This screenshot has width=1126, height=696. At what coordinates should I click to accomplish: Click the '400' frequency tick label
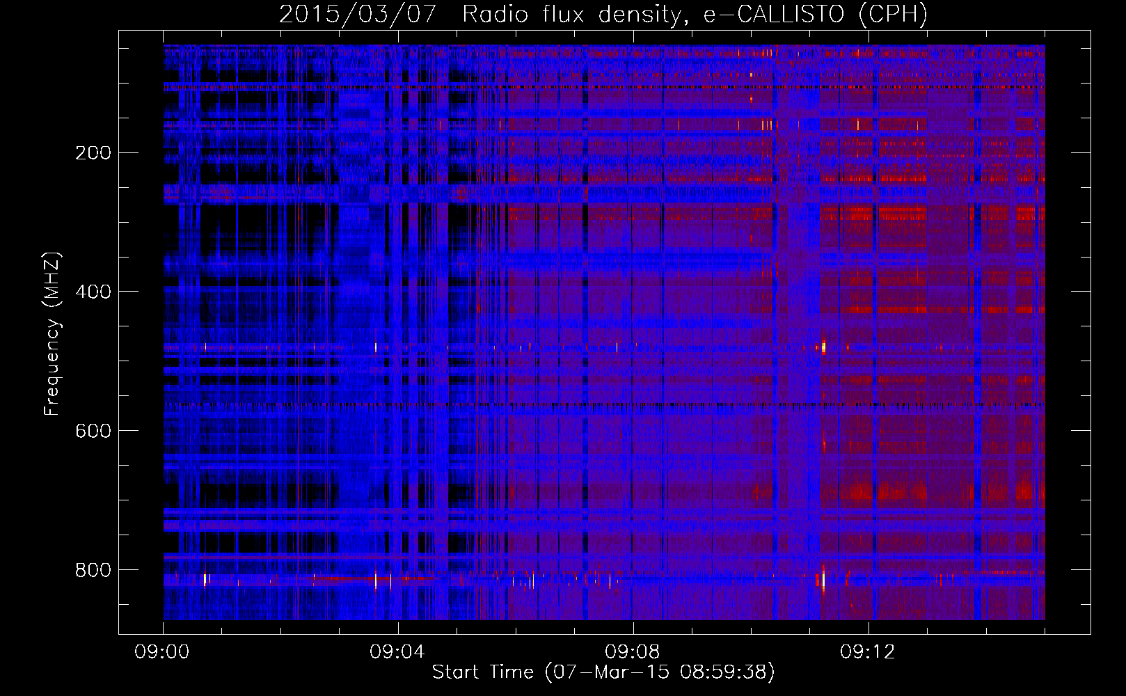93,292
